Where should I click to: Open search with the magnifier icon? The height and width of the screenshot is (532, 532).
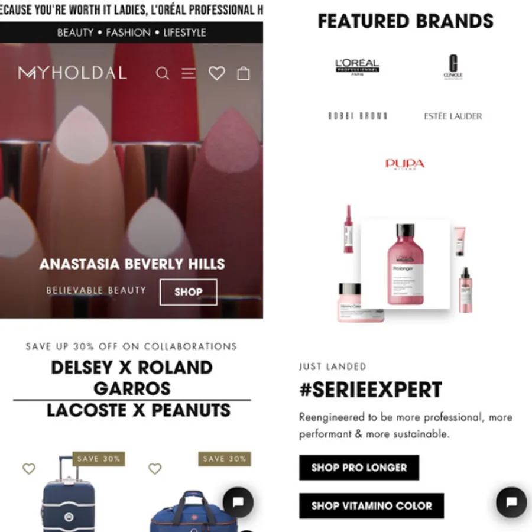click(163, 73)
